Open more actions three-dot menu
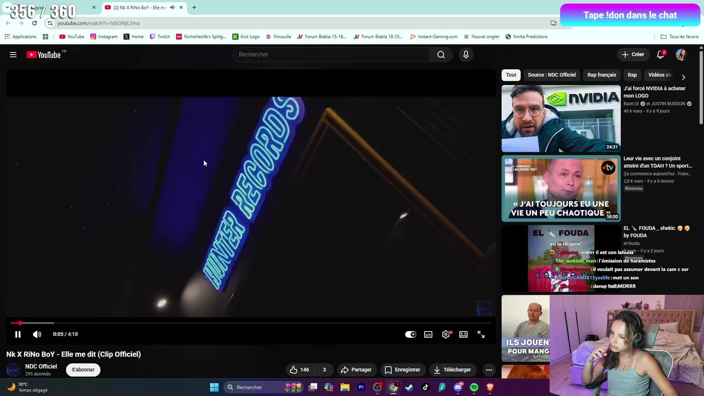The width and height of the screenshot is (704, 396). [x=488, y=370]
